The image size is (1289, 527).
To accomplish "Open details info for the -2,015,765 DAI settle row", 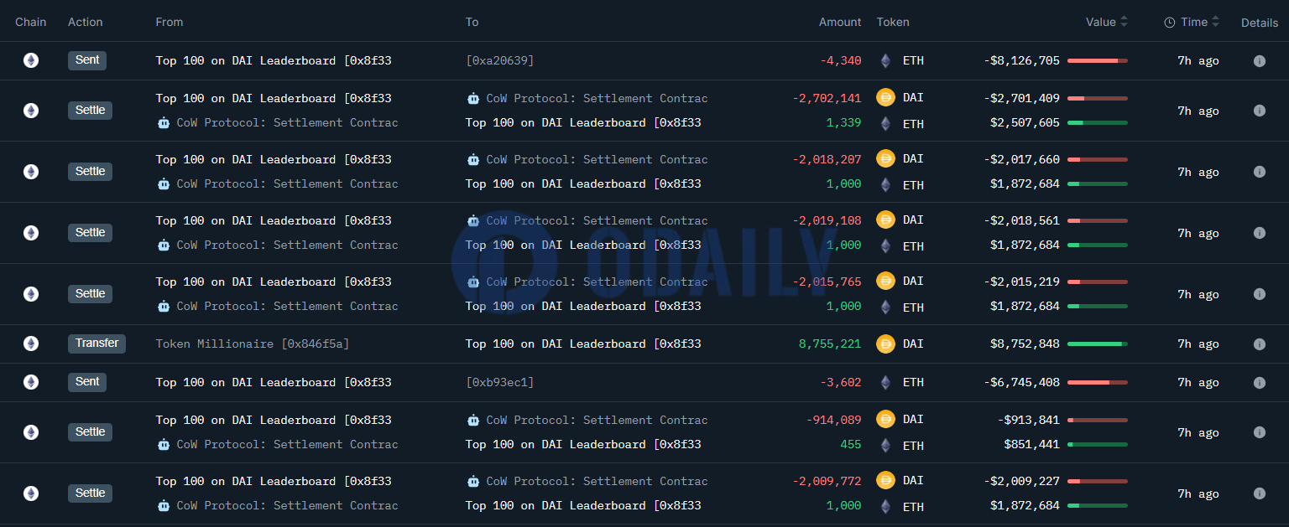I will point(1259,294).
